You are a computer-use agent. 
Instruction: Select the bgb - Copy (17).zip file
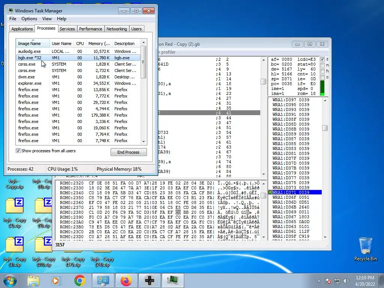[x=73, y=259]
